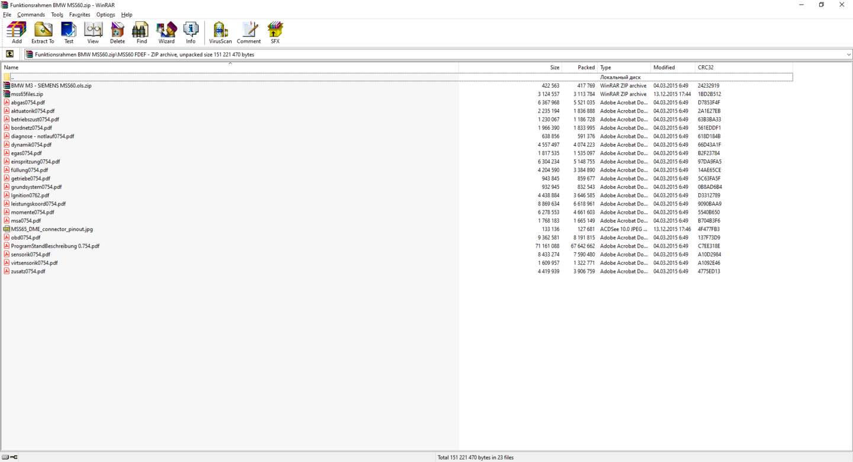853x462 pixels.
Task: Click the drive icon in status bar
Action: (5, 457)
